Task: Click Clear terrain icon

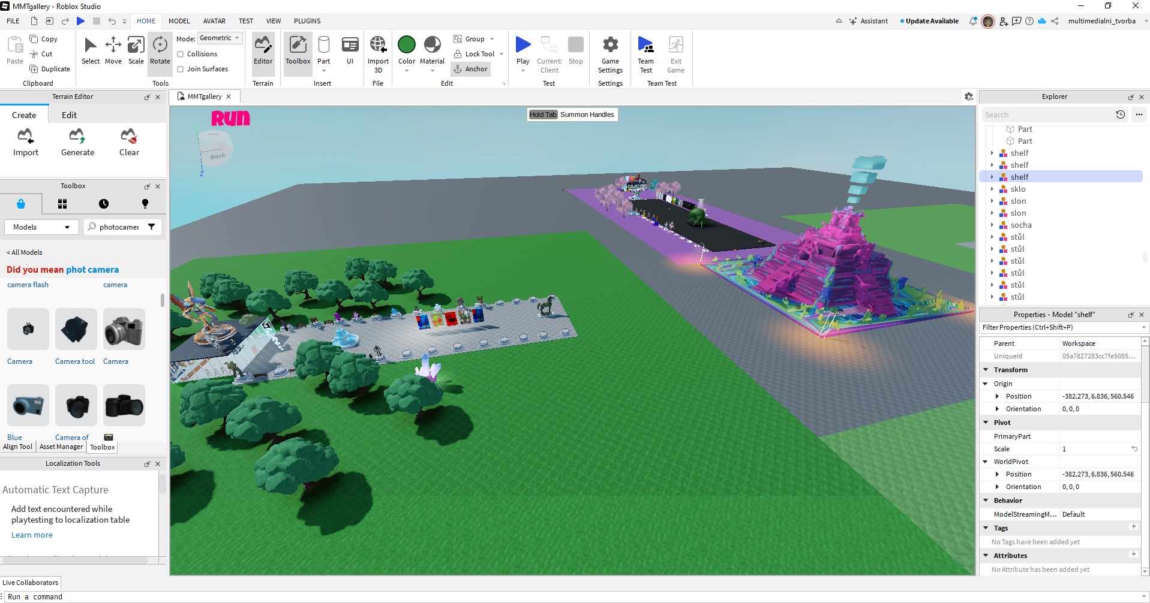Action: coord(129,143)
